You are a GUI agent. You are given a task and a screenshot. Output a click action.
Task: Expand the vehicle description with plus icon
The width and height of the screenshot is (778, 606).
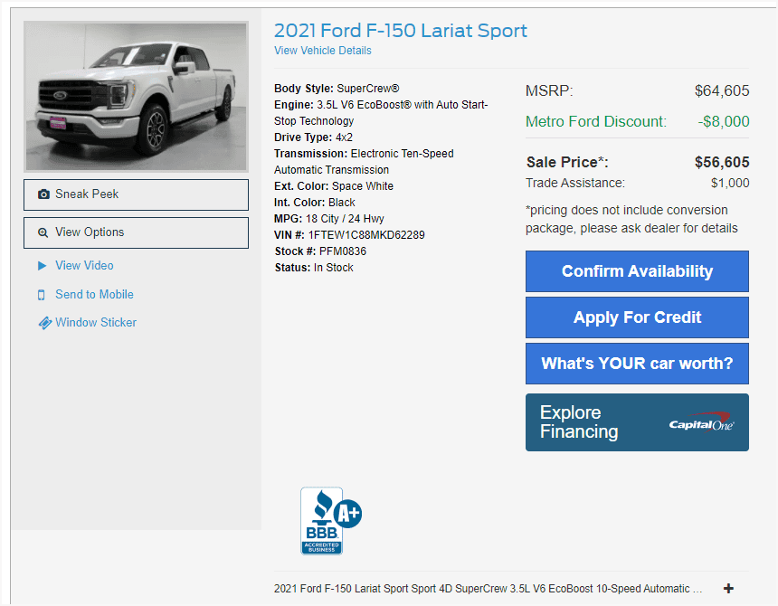click(728, 589)
